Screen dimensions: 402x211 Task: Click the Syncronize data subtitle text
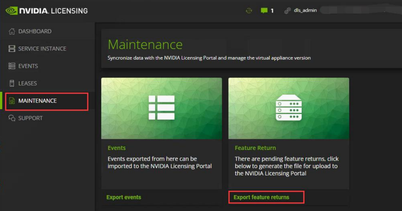pyautogui.click(x=209, y=58)
